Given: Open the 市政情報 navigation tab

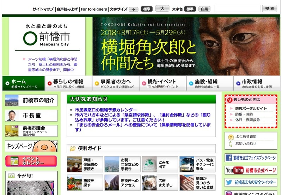Looking at the screenshot, I should [257, 84].
